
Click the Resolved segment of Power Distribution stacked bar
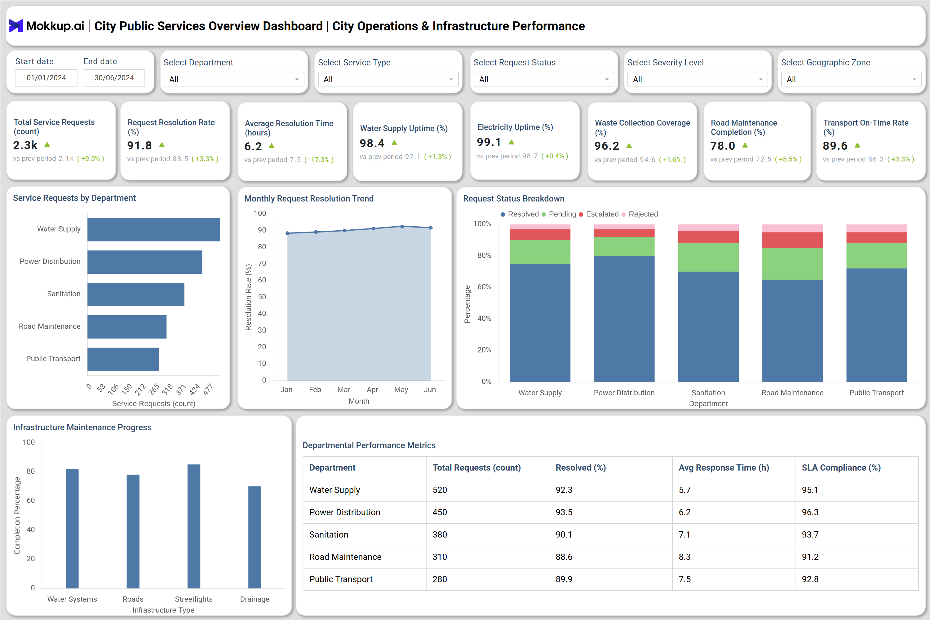tap(624, 319)
